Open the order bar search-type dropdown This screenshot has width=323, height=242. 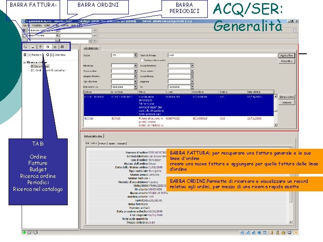[x=57, y=35]
